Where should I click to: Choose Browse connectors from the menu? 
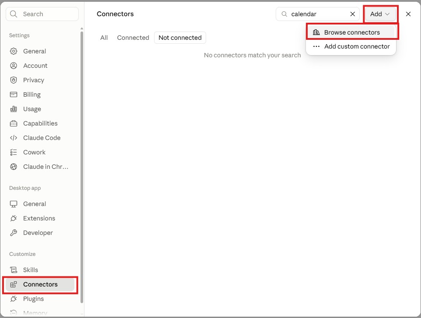coord(351,32)
